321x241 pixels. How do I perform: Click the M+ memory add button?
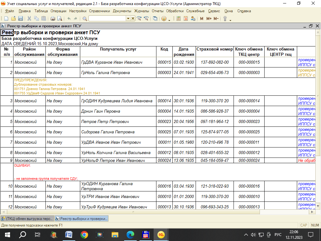(209, 19)
